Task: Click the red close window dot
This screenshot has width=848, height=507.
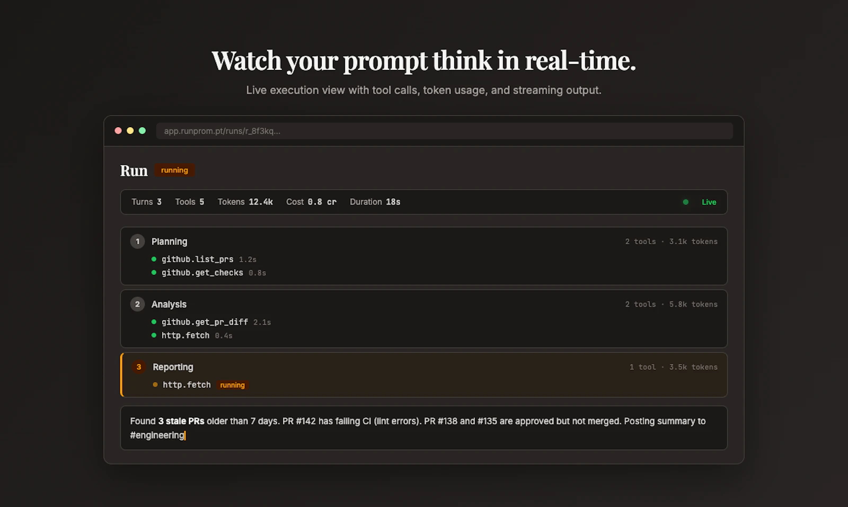Action: [x=118, y=131]
